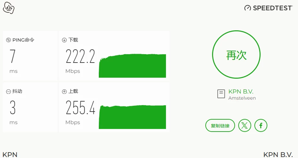The height and width of the screenshot is (158, 298).
Task: Click the SPEEDTEST brand text
Action: click(272, 8)
